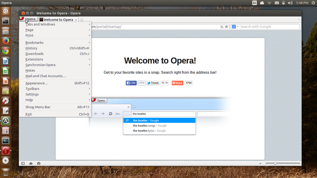Click the arrow beside the zoom slider

[261, 163]
